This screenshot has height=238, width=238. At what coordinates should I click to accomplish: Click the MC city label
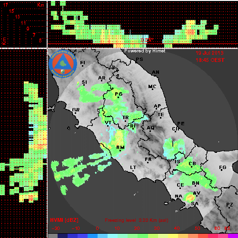pos(152,87)
